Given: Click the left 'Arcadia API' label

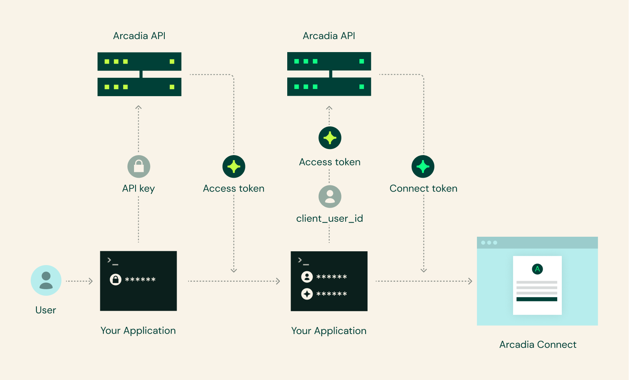Looking at the screenshot, I should 139,36.
